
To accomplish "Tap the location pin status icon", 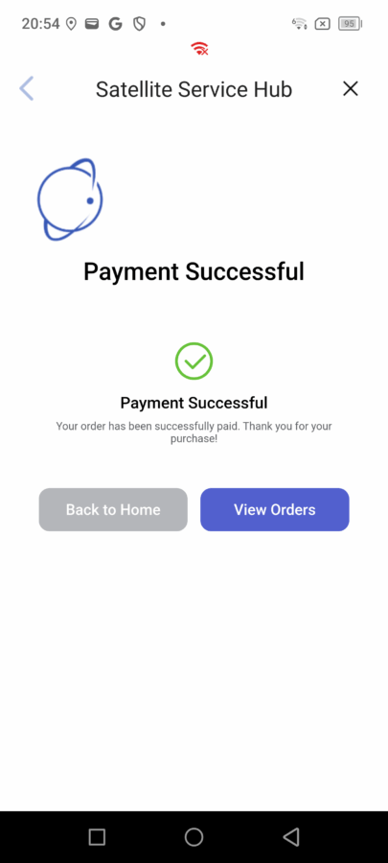I will (71, 24).
